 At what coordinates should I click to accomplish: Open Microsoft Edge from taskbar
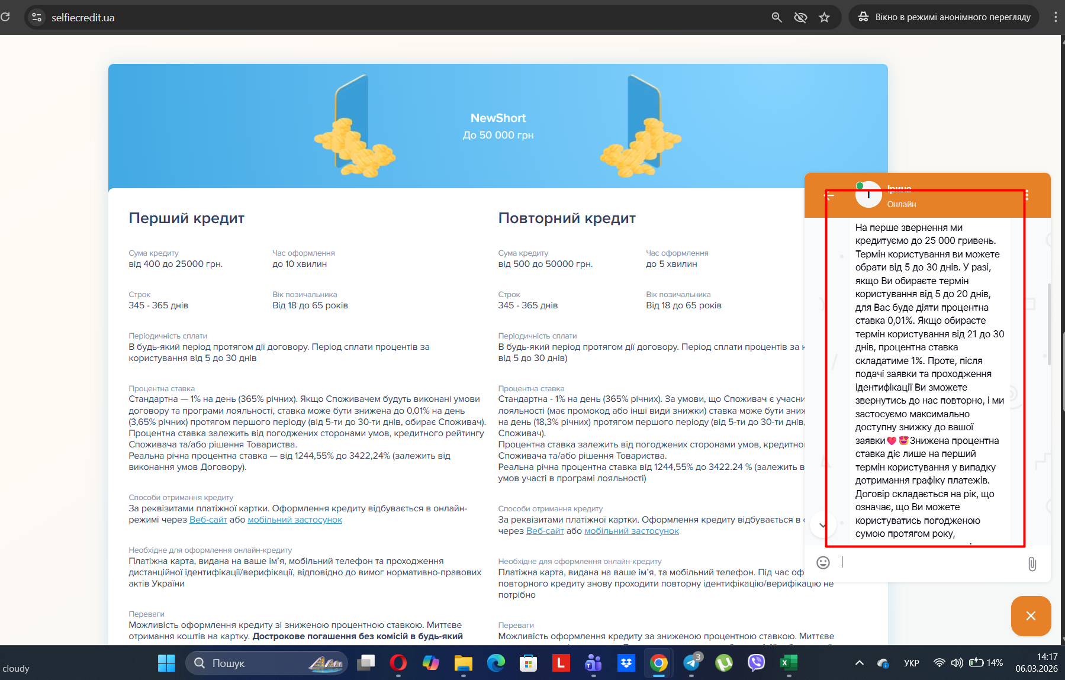tap(496, 663)
